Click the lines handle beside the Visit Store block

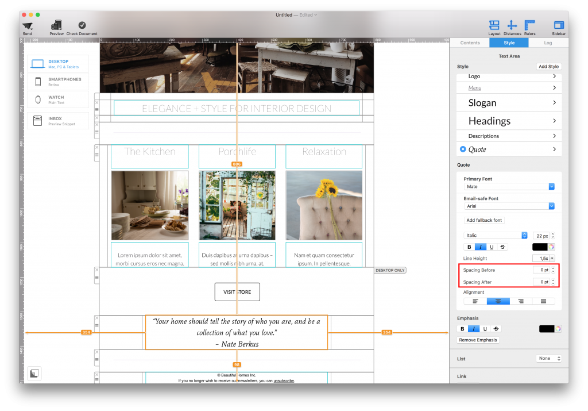coord(96,278)
